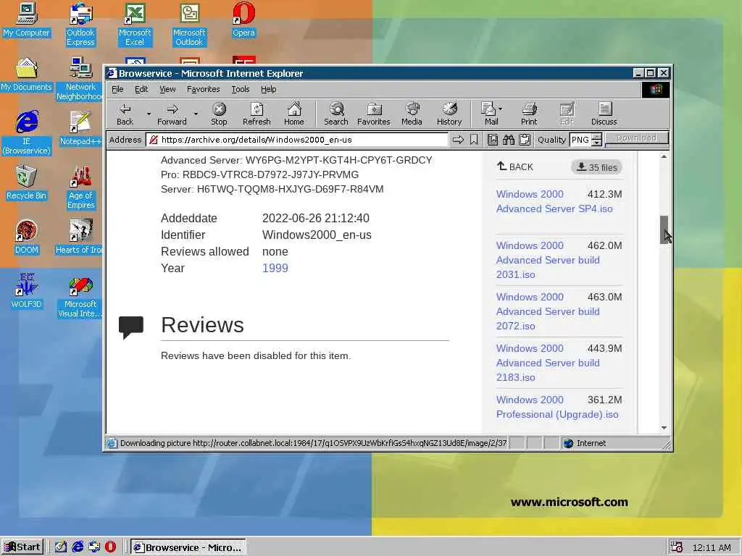Click the clock showing 12:11 AM
742x556 pixels.
pos(712,547)
